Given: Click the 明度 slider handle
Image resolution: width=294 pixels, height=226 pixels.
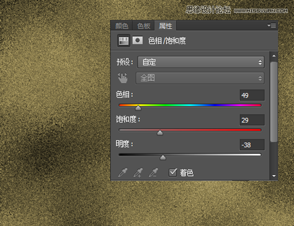Looking at the screenshot, I should click(x=163, y=158).
